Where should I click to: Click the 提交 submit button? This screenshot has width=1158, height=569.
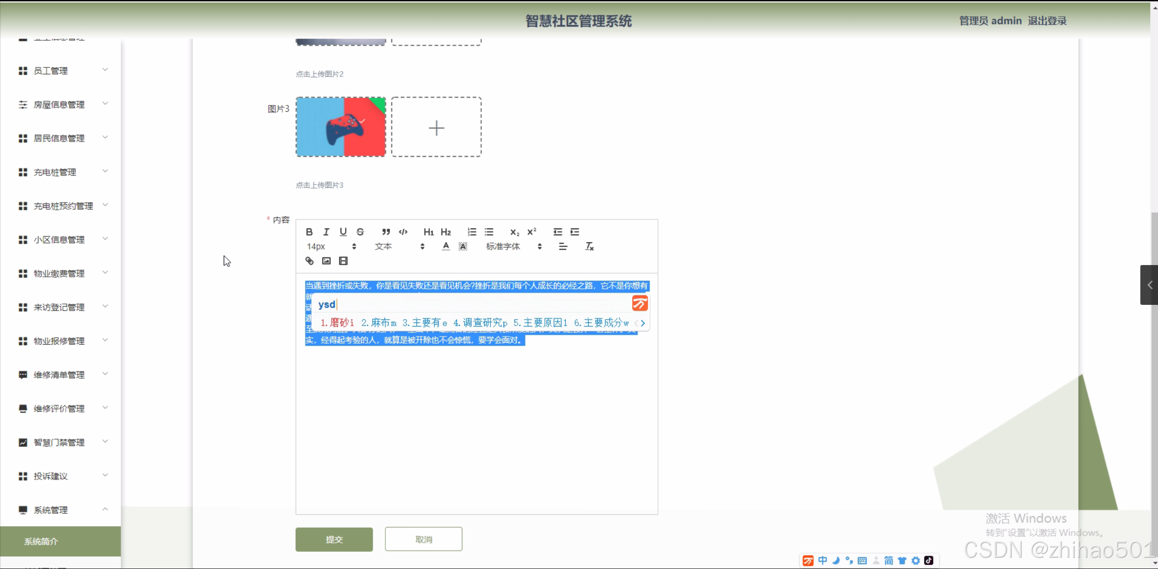(334, 539)
